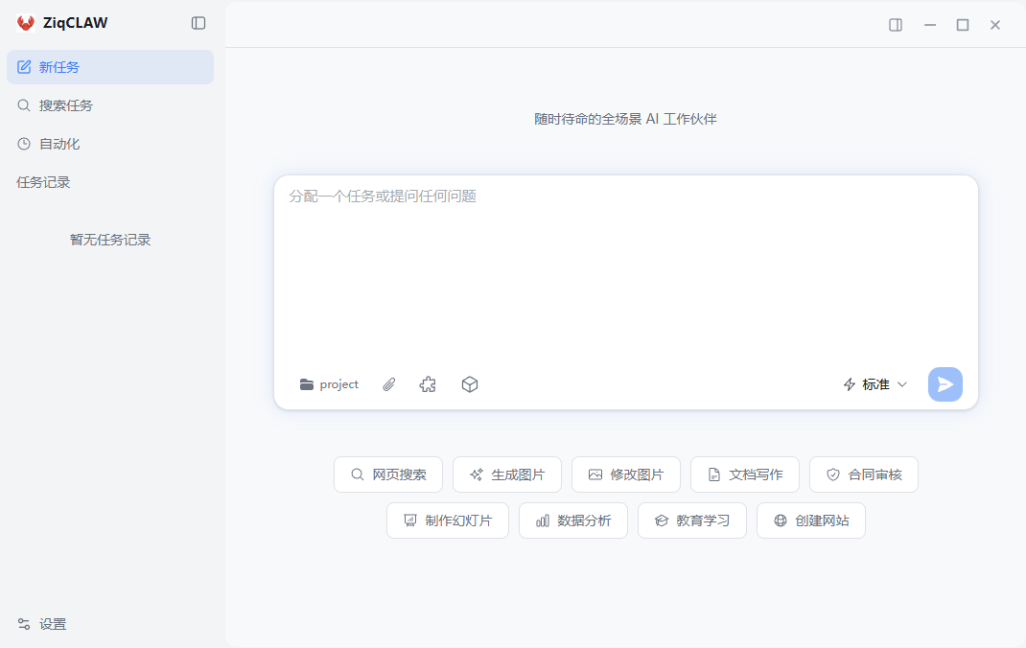The width and height of the screenshot is (1026, 648).
Task: Click the 合同审核 contract review button
Action: (x=863, y=474)
